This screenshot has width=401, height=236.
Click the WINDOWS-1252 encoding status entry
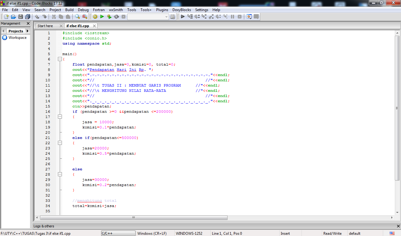coord(189,233)
